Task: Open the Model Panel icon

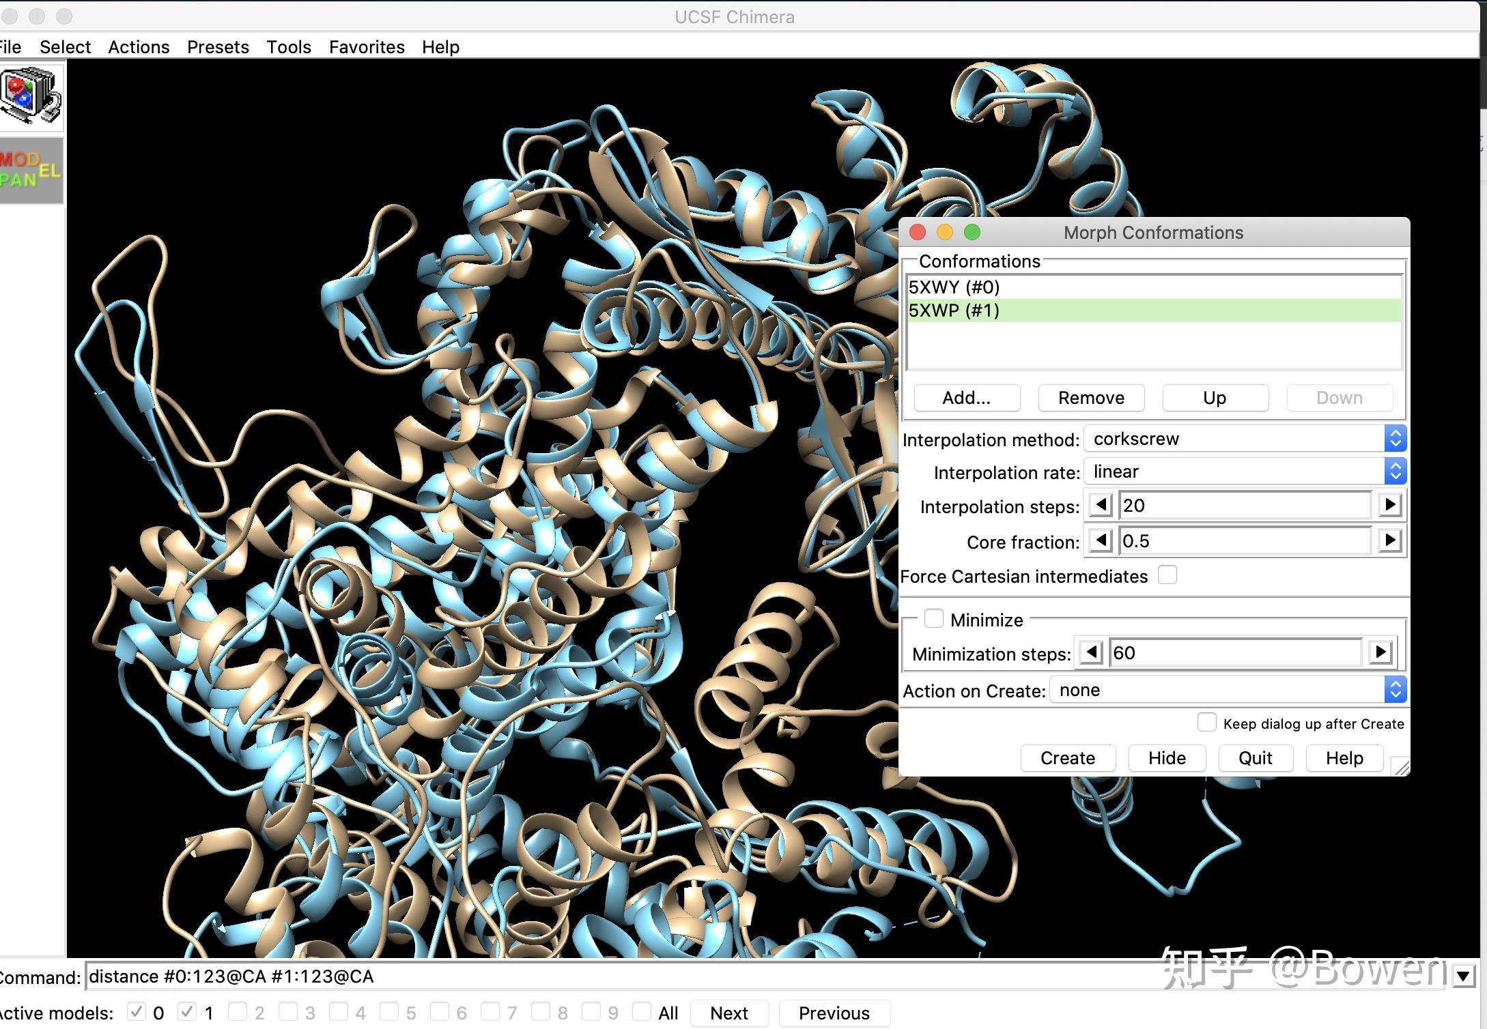Action: (x=31, y=170)
